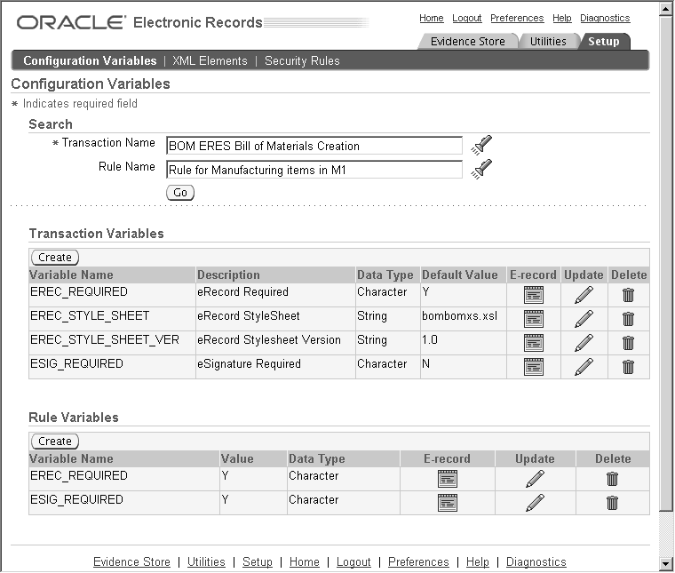View E-record for EREC_STYLE_SHEET row
The height and width of the screenshot is (573, 675).
[x=534, y=319]
